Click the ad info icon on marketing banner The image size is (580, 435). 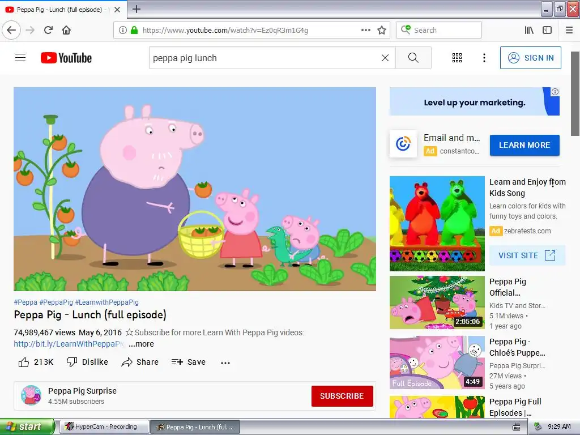pos(555,92)
